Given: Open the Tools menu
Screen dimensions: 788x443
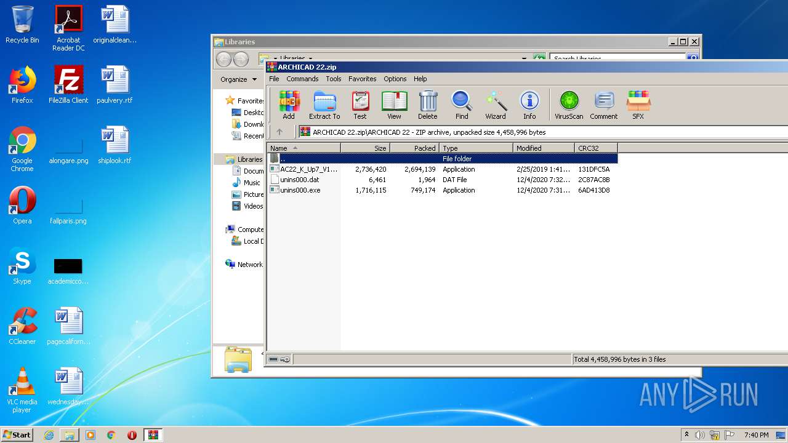Looking at the screenshot, I should [334, 79].
